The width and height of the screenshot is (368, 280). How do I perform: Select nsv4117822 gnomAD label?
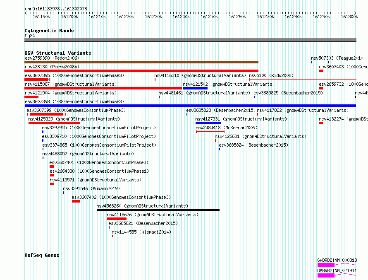click(x=303, y=110)
